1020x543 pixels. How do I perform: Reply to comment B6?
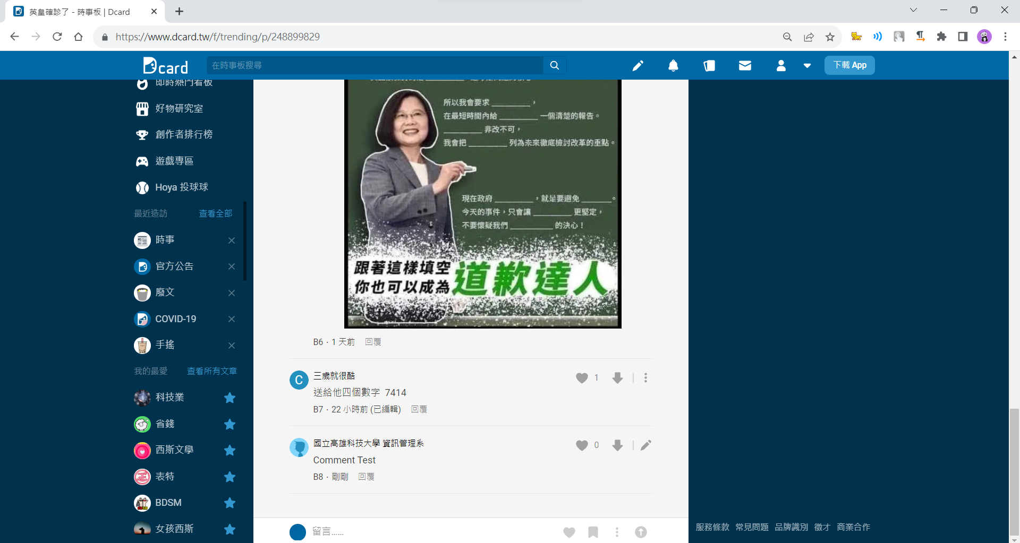pyautogui.click(x=373, y=342)
